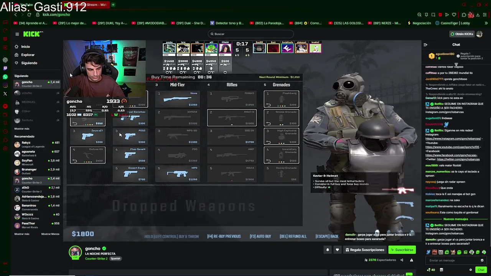Open Bananirou recommended channel
This screenshot has height=276, width=491.
37,207
